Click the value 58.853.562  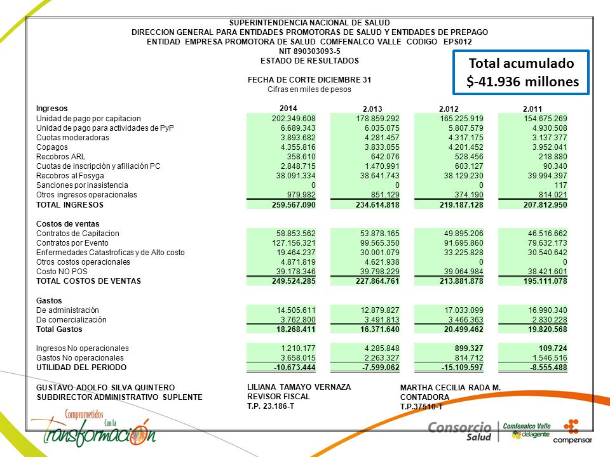click(x=295, y=234)
